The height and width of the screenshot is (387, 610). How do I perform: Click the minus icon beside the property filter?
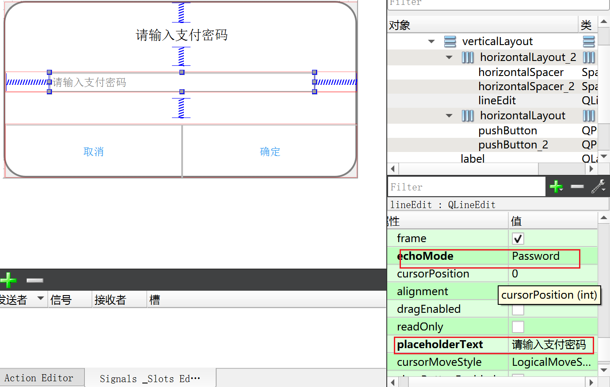(577, 186)
